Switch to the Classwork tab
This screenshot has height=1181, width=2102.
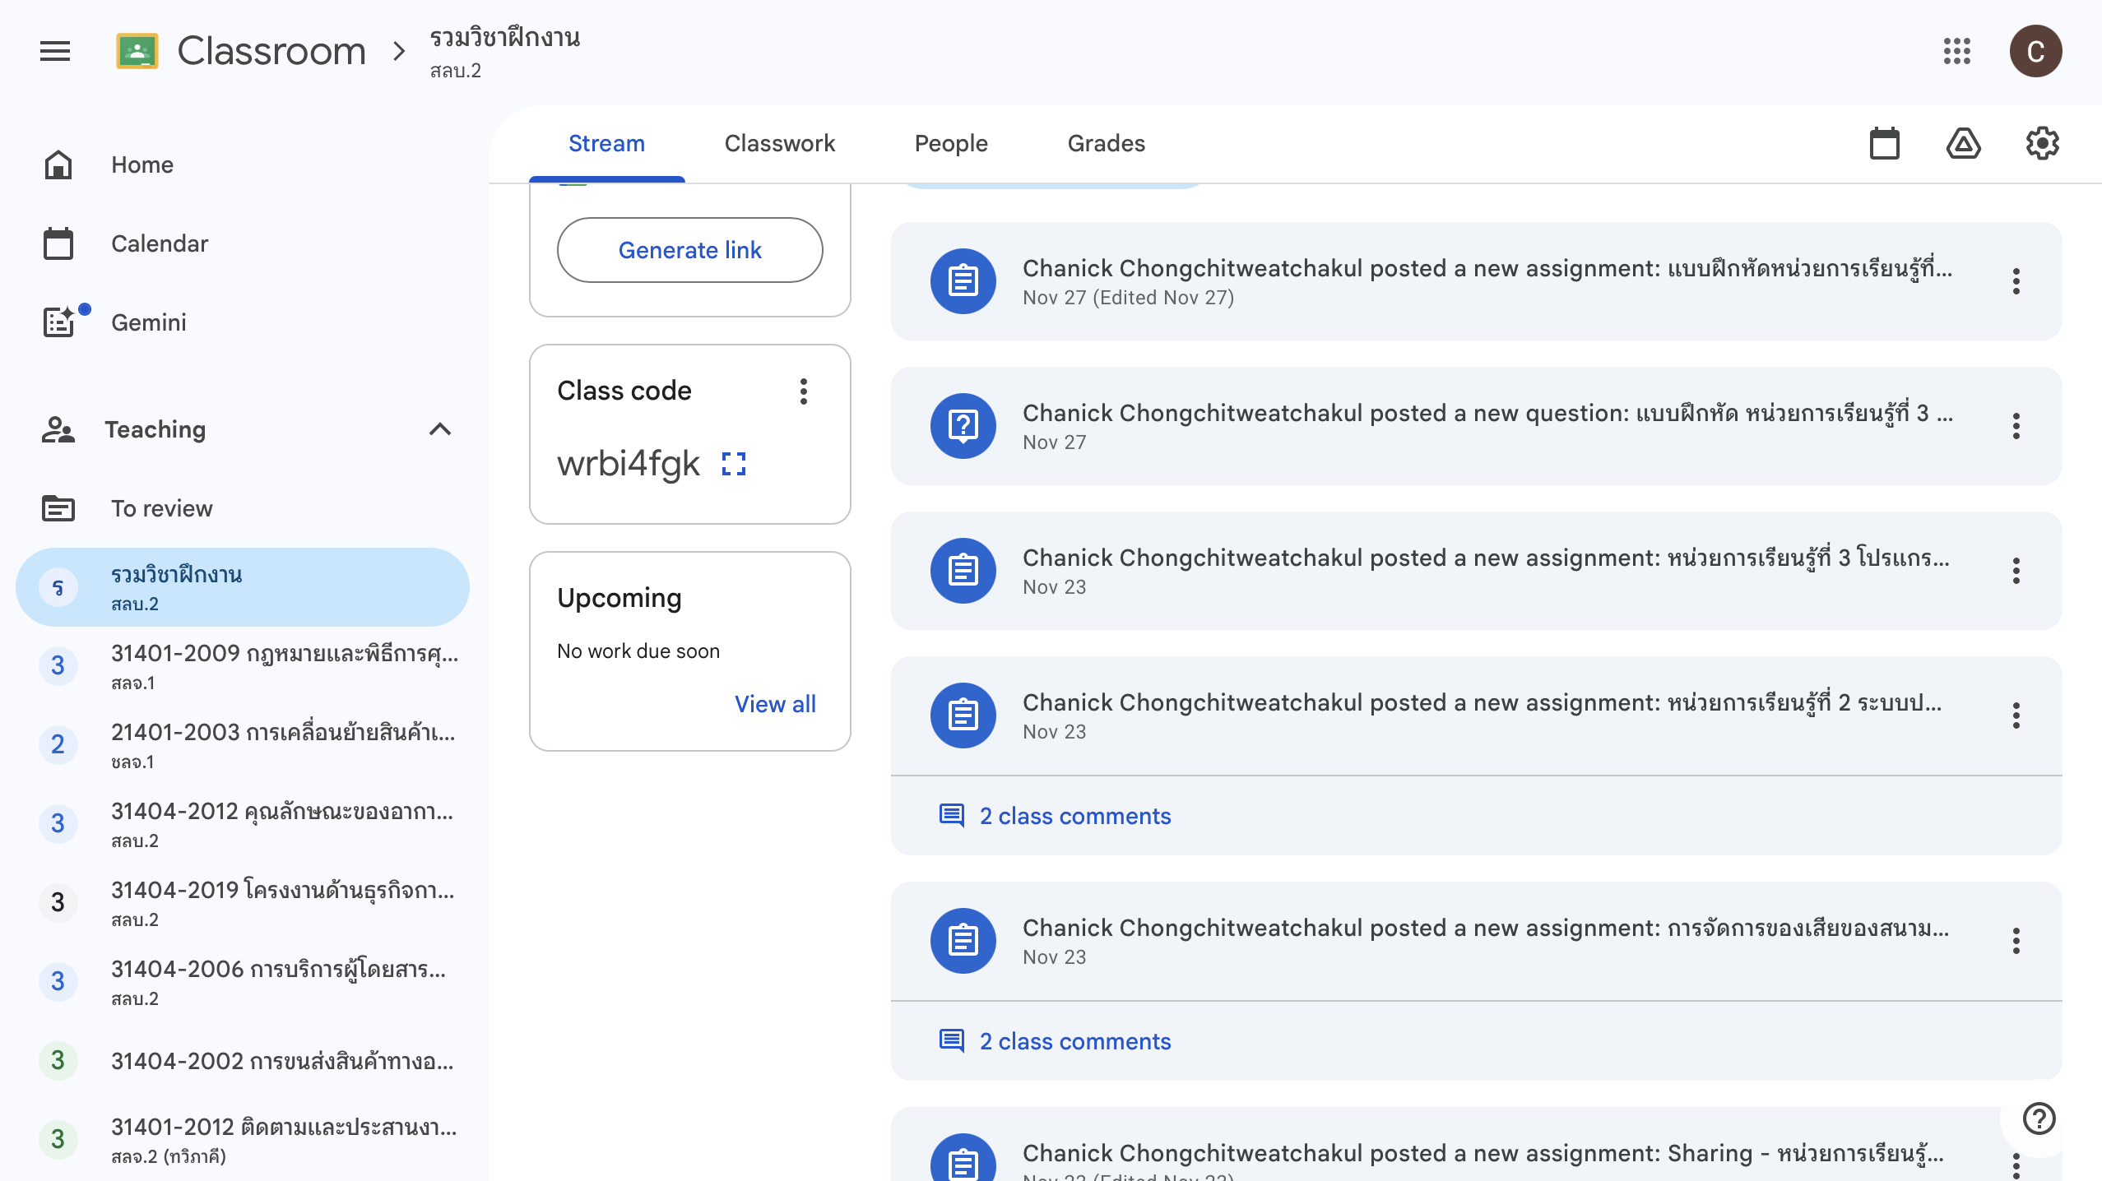pos(779,144)
